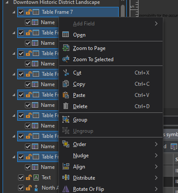Click the Zoom to Page icon

pos(66,48)
